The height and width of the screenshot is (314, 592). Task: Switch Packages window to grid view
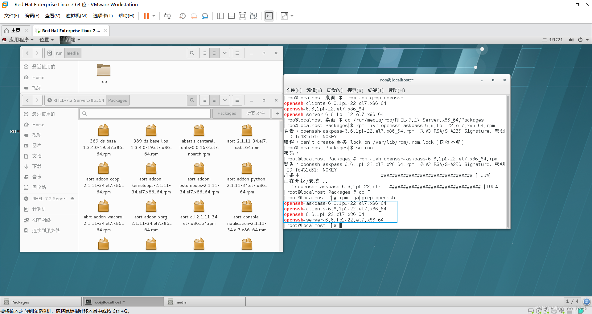(x=215, y=100)
